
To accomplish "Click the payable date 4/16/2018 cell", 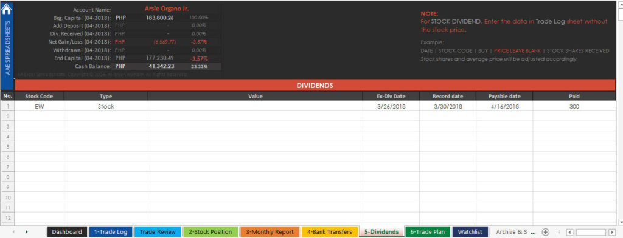I will pyautogui.click(x=504, y=106).
